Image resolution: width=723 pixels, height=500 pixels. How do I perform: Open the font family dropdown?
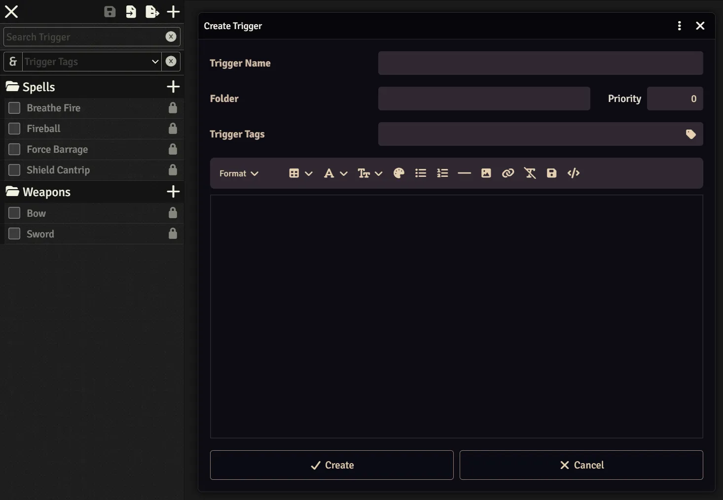[335, 173]
